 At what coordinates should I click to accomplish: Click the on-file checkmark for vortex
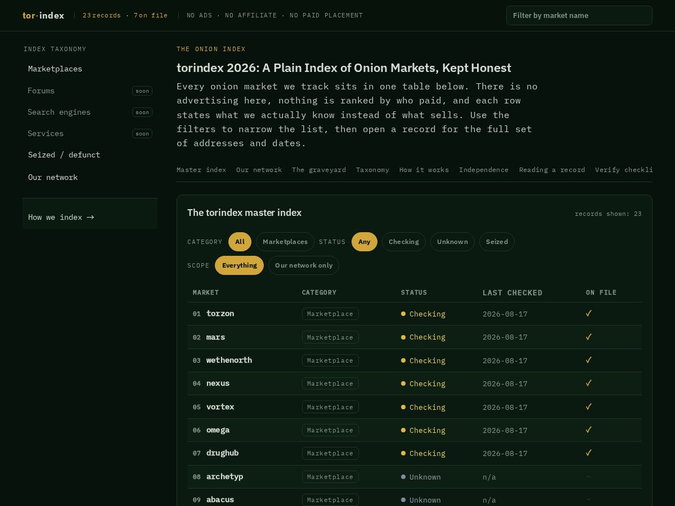tap(588, 406)
